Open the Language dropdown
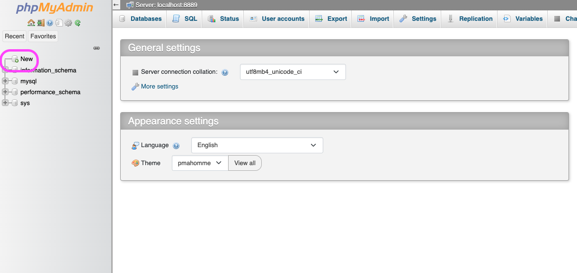 click(x=257, y=145)
